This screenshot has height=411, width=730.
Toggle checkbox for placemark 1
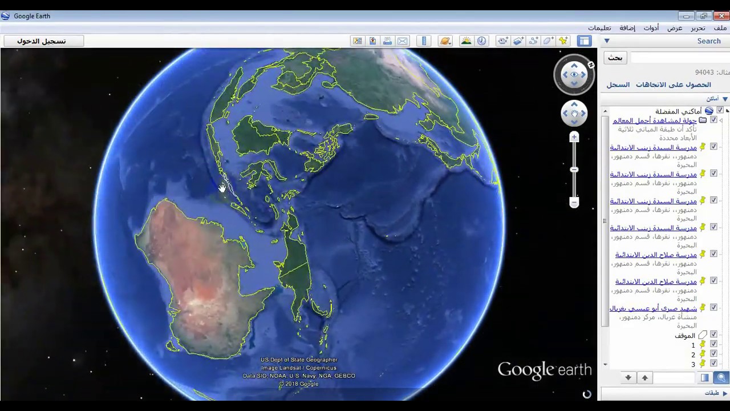click(x=713, y=344)
